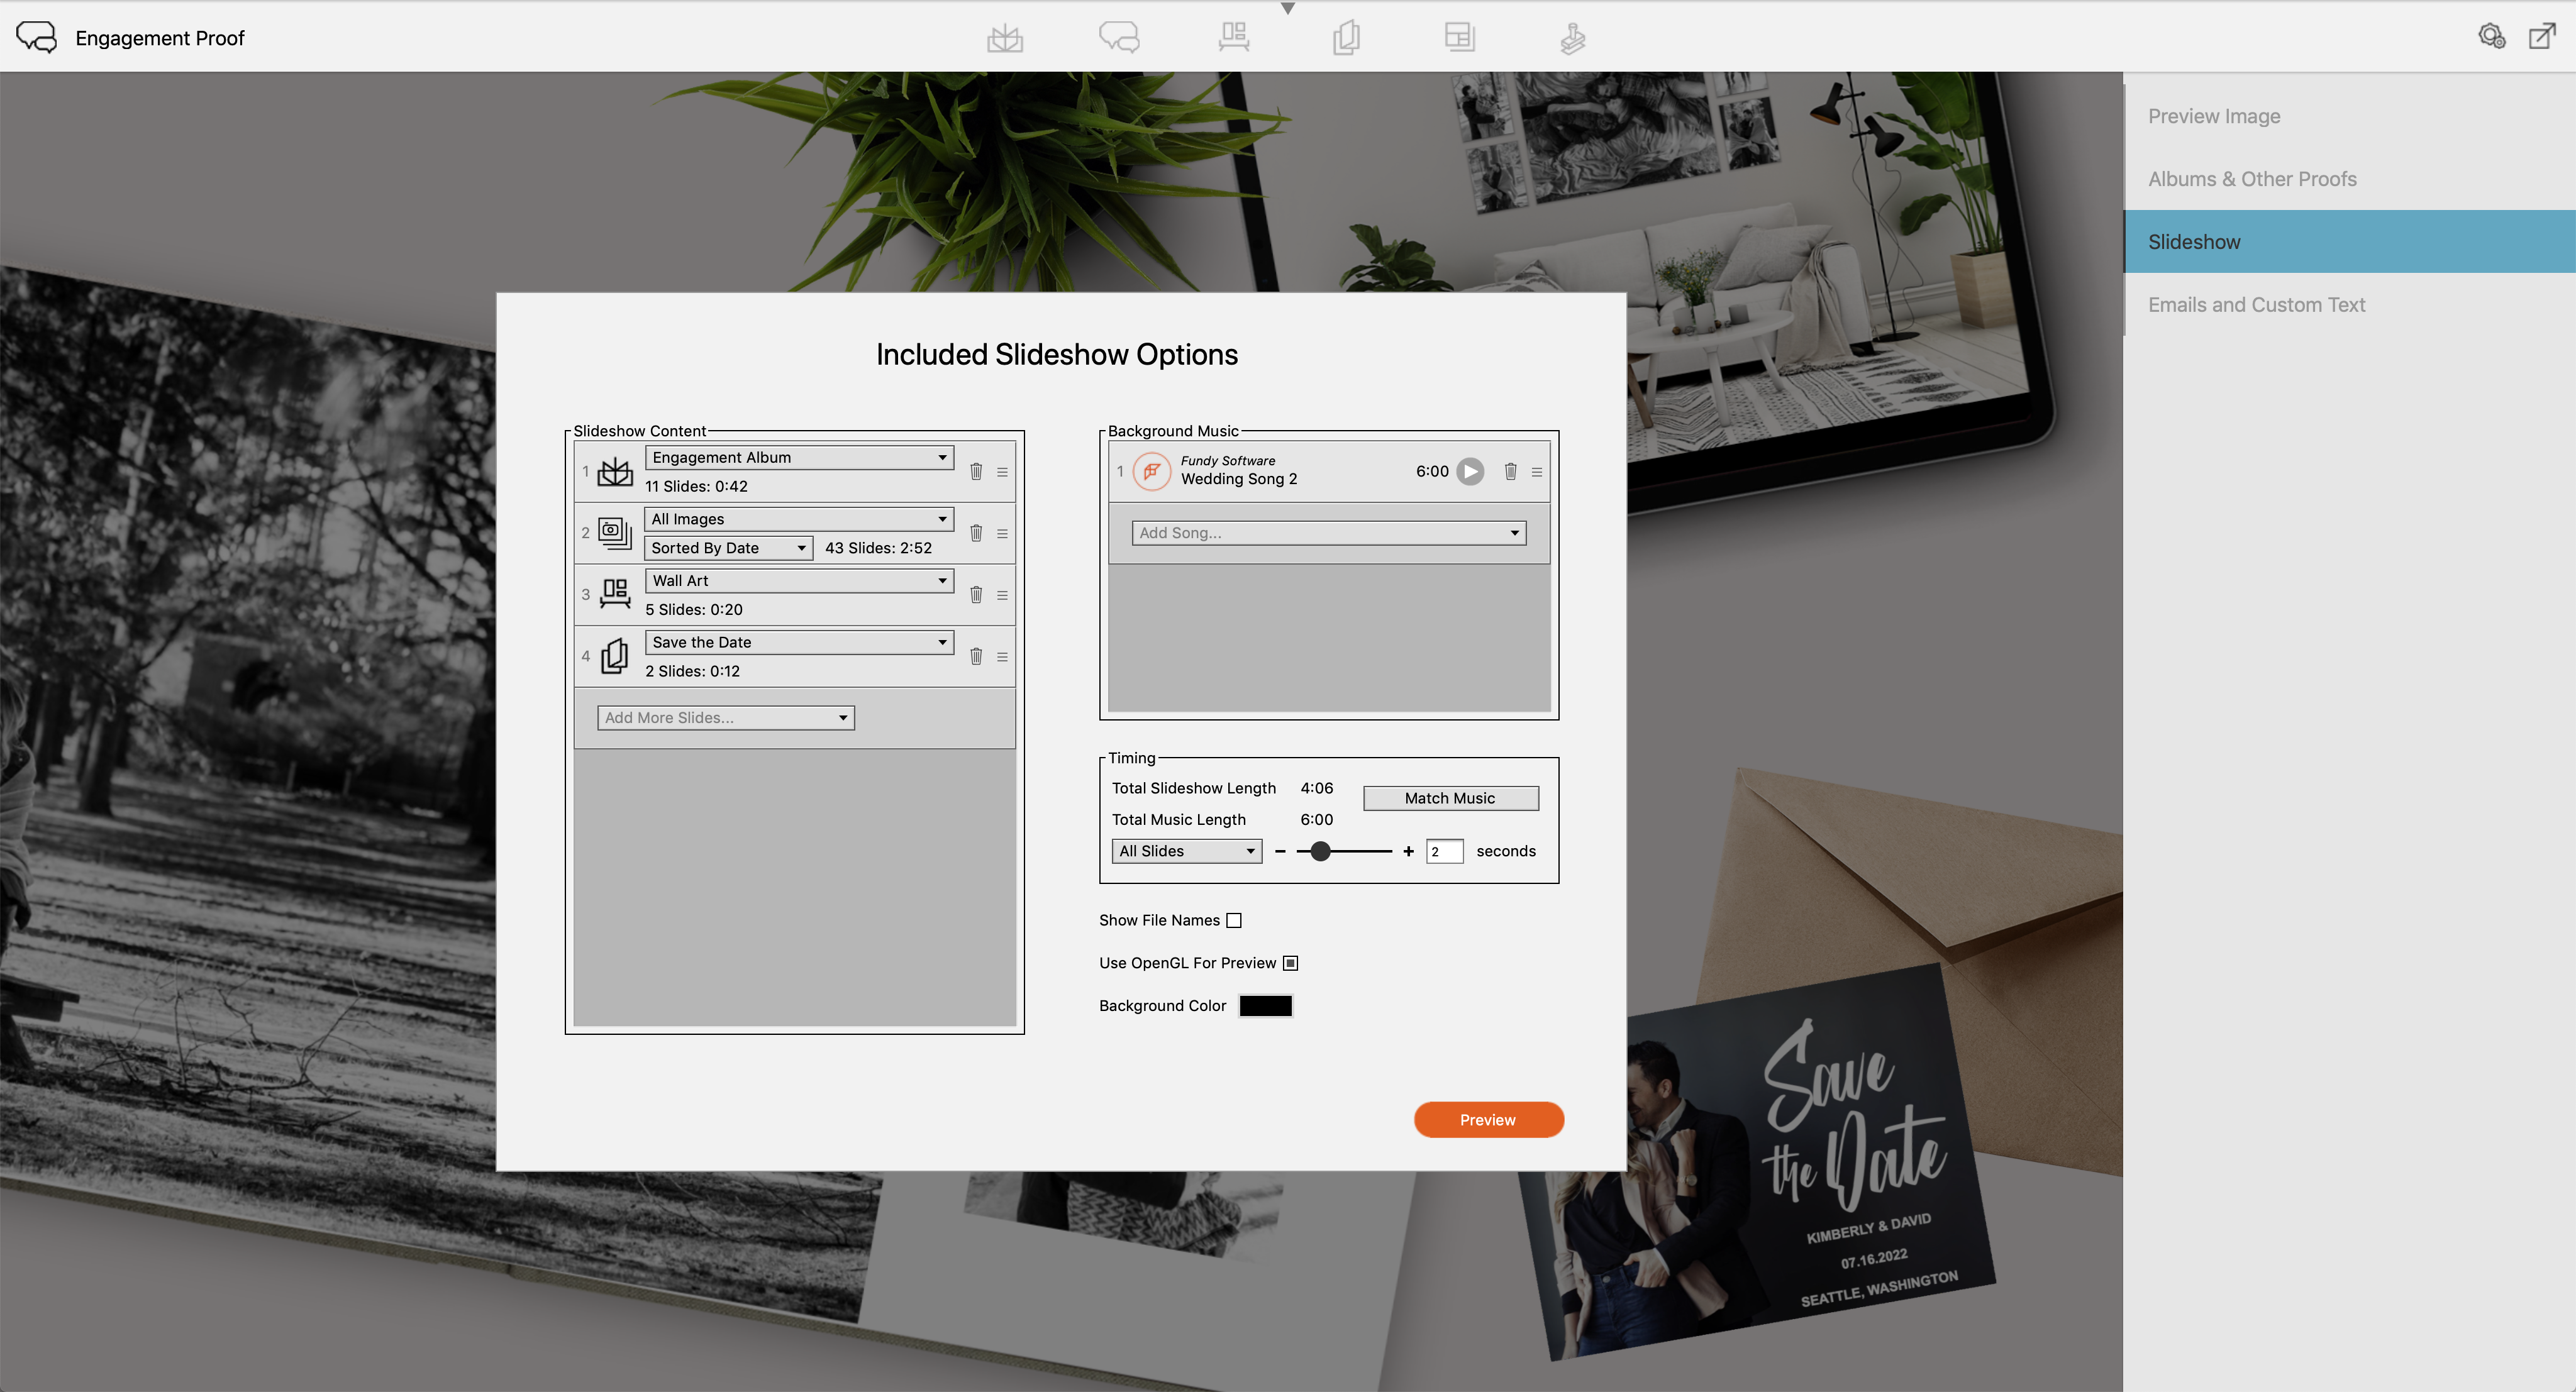Delete Wedding Song 2 from background music
Image resolution: width=2576 pixels, height=1392 pixels.
1510,471
